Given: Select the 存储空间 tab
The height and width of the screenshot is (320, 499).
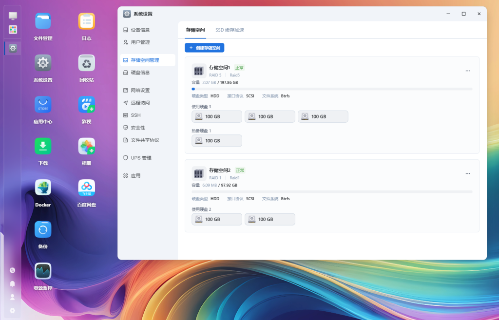Looking at the screenshot, I should click(195, 30).
